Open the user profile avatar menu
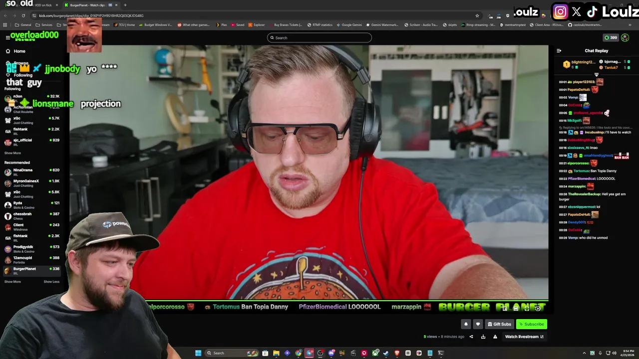The height and width of the screenshot is (359, 639). [625, 37]
